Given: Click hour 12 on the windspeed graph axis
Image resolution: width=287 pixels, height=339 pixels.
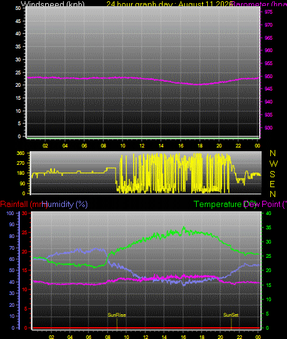Looking at the screenshot, I should (142, 146).
